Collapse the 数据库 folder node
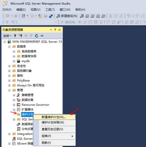The height and width of the screenshot is (147, 146). pyautogui.click(x=9, y=47)
